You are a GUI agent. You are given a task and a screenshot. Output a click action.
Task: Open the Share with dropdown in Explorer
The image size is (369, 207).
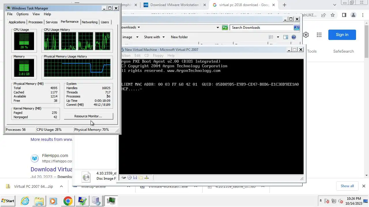click(154, 37)
